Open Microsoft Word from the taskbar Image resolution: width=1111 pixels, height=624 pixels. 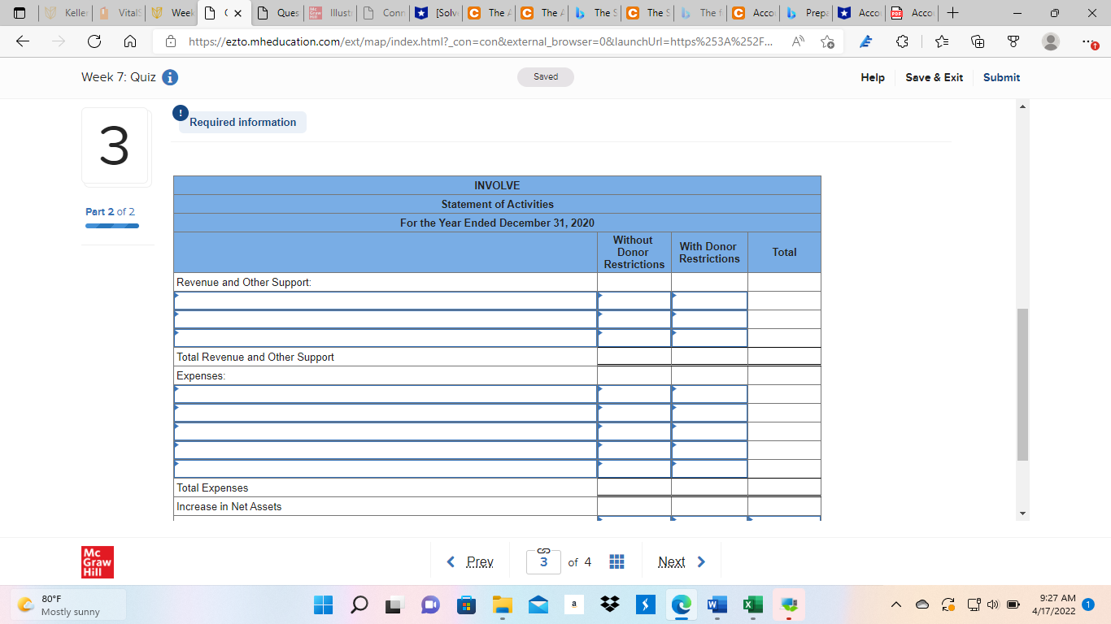tap(717, 605)
